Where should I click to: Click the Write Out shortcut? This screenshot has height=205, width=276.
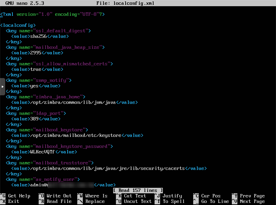(55, 196)
